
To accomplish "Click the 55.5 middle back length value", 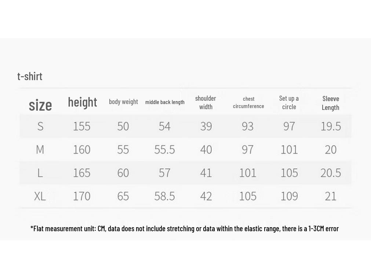I will coord(165,150).
